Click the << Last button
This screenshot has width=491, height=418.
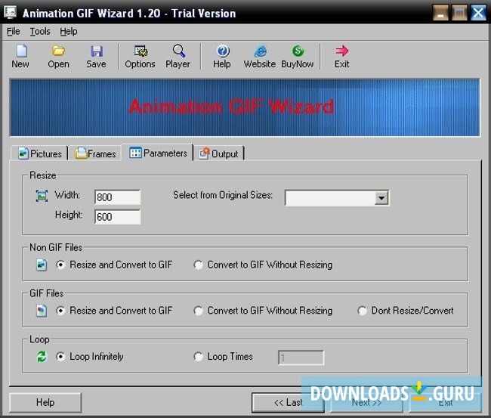[x=288, y=403]
